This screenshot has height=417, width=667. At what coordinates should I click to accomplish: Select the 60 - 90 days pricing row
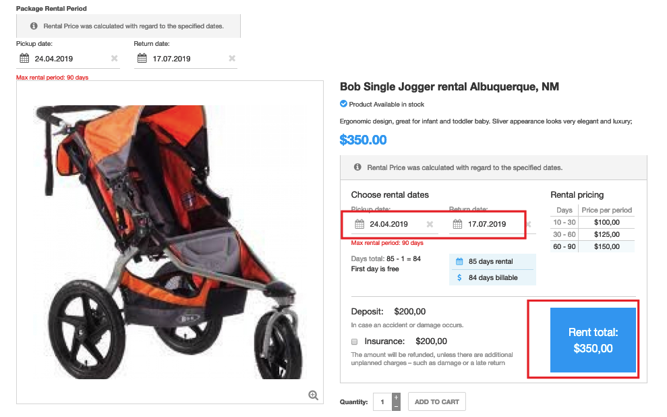pos(593,246)
